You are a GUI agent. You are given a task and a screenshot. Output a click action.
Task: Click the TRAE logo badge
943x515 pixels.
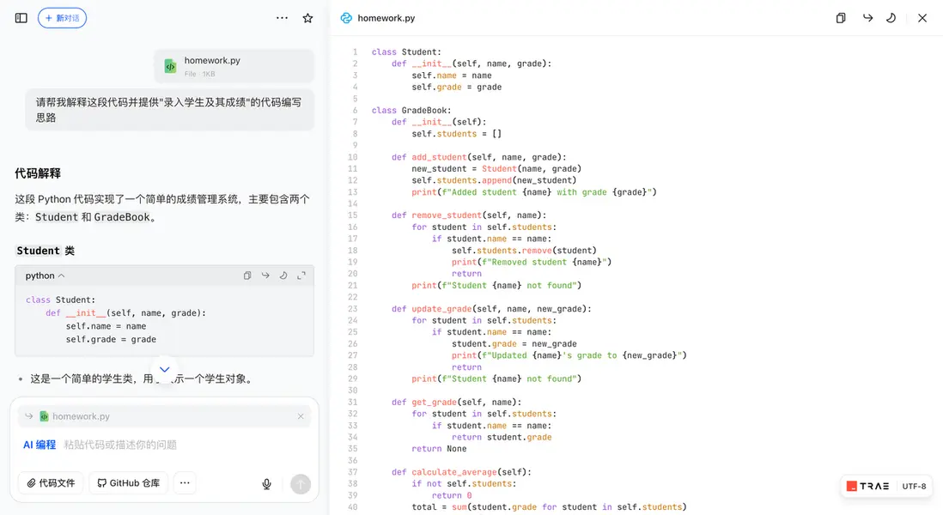coord(867,486)
